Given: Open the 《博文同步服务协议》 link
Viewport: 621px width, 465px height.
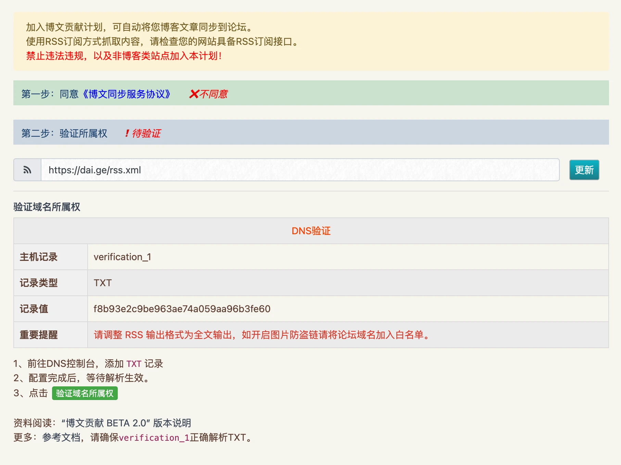Looking at the screenshot, I should click(126, 94).
